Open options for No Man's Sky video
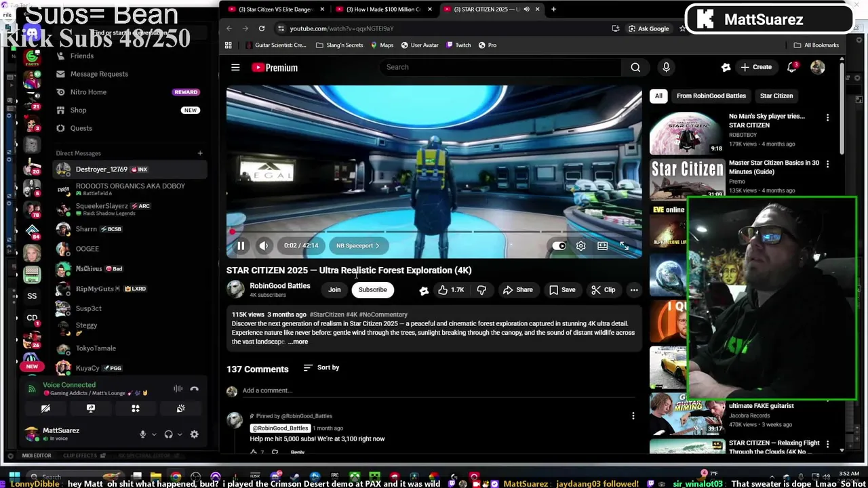 tap(827, 117)
